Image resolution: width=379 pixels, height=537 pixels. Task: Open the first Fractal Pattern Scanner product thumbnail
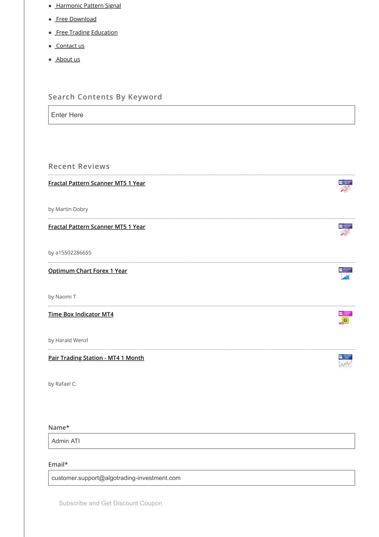click(x=345, y=186)
